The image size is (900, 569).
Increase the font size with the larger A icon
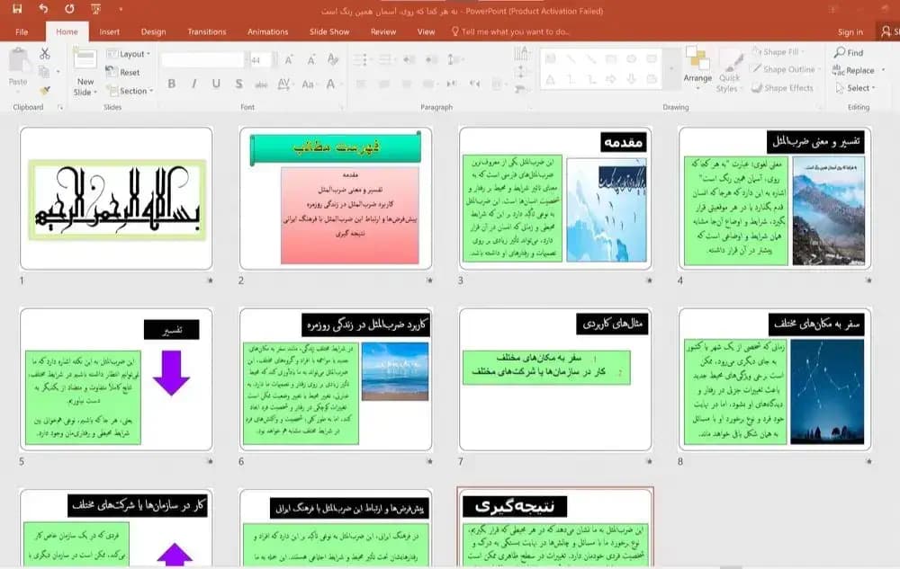pos(289,59)
